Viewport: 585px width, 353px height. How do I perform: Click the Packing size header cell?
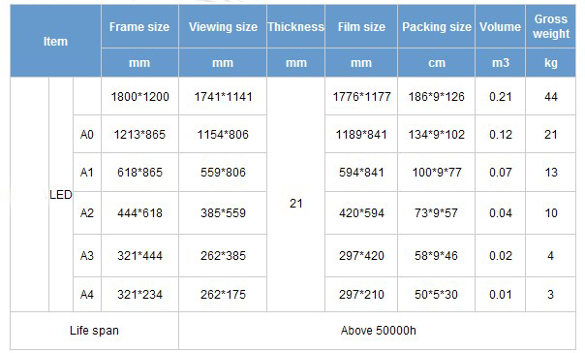[x=437, y=27]
